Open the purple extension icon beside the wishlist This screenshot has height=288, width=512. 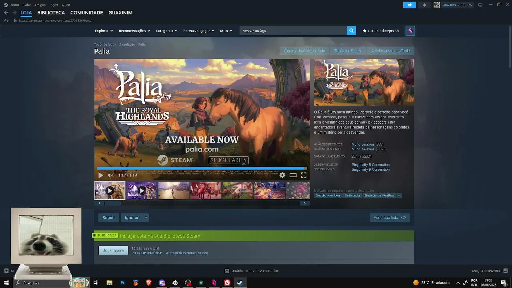click(x=410, y=31)
